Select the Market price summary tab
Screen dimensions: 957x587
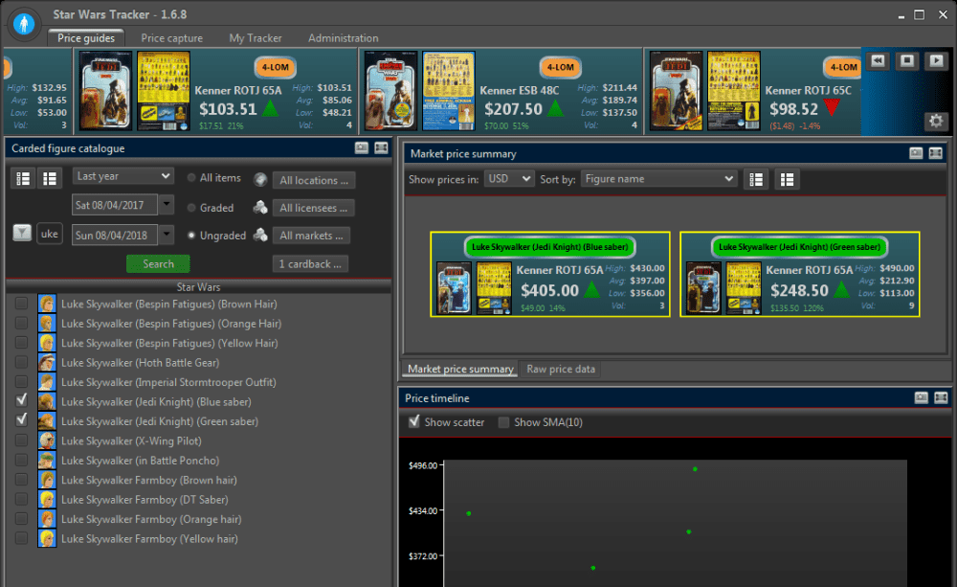460,369
